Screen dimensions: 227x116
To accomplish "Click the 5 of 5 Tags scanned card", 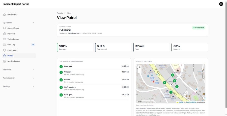I will [x=113, y=47].
